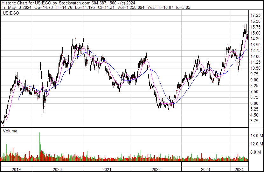The image size is (264, 172).
Task: Click the 12.00 price axis label
Action: [255, 56]
